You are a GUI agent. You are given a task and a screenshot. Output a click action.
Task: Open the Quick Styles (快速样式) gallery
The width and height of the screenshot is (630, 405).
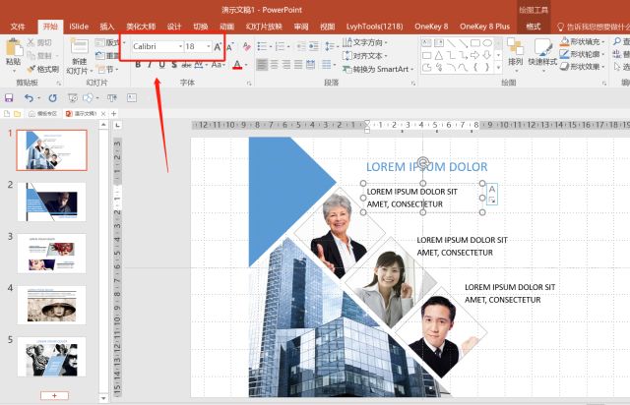(542, 54)
